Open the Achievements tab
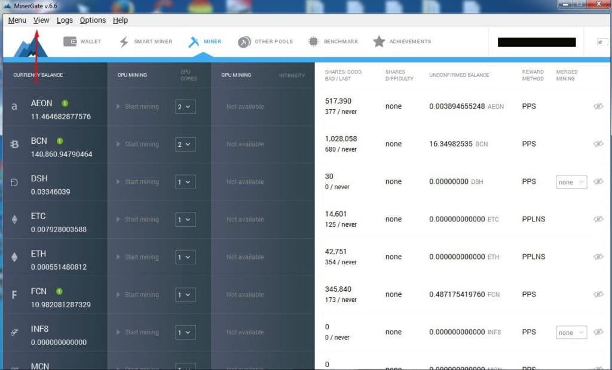Screen dimensions: 612x370 tap(402, 41)
